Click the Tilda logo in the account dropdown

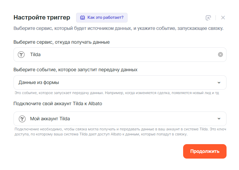click(22, 119)
